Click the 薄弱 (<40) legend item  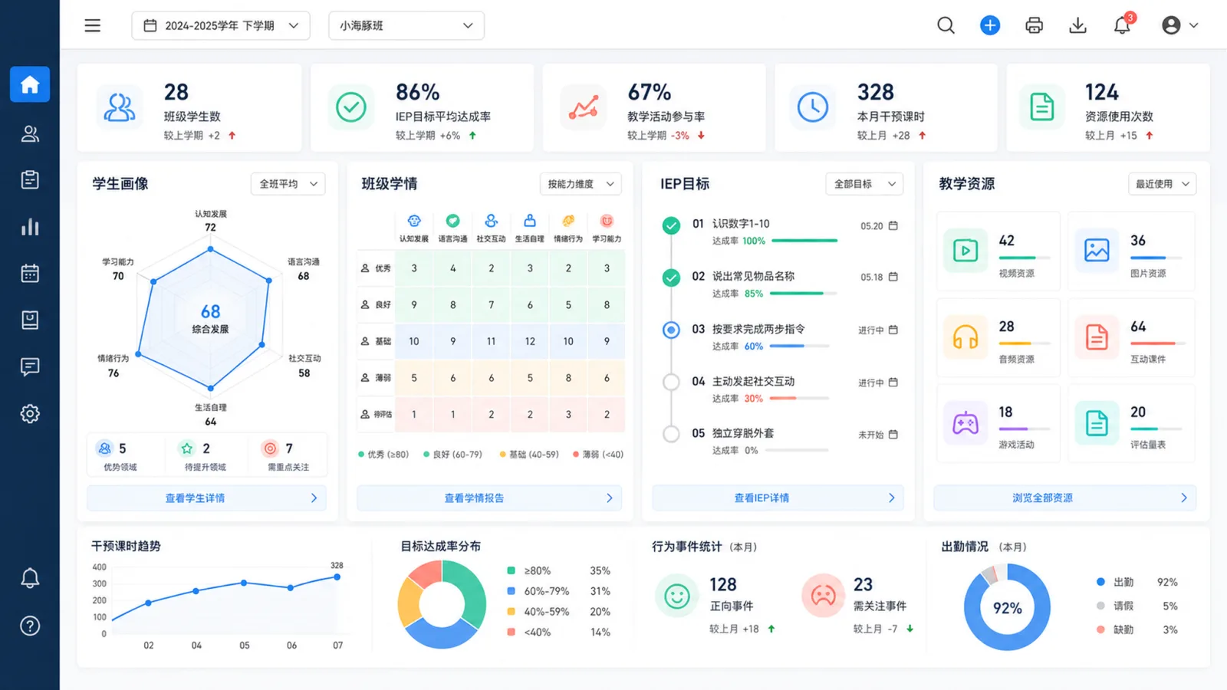pyautogui.click(x=598, y=455)
